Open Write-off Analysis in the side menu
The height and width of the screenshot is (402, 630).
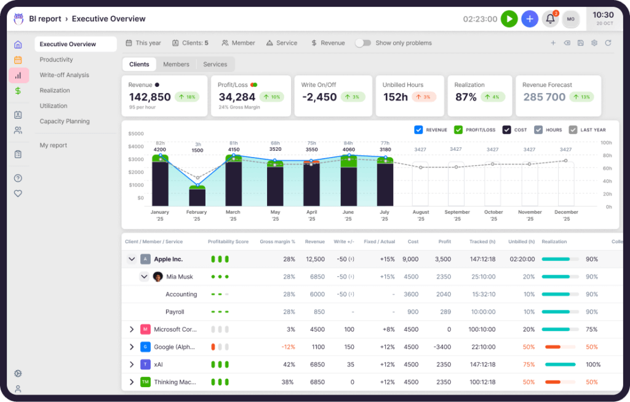point(64,75)
